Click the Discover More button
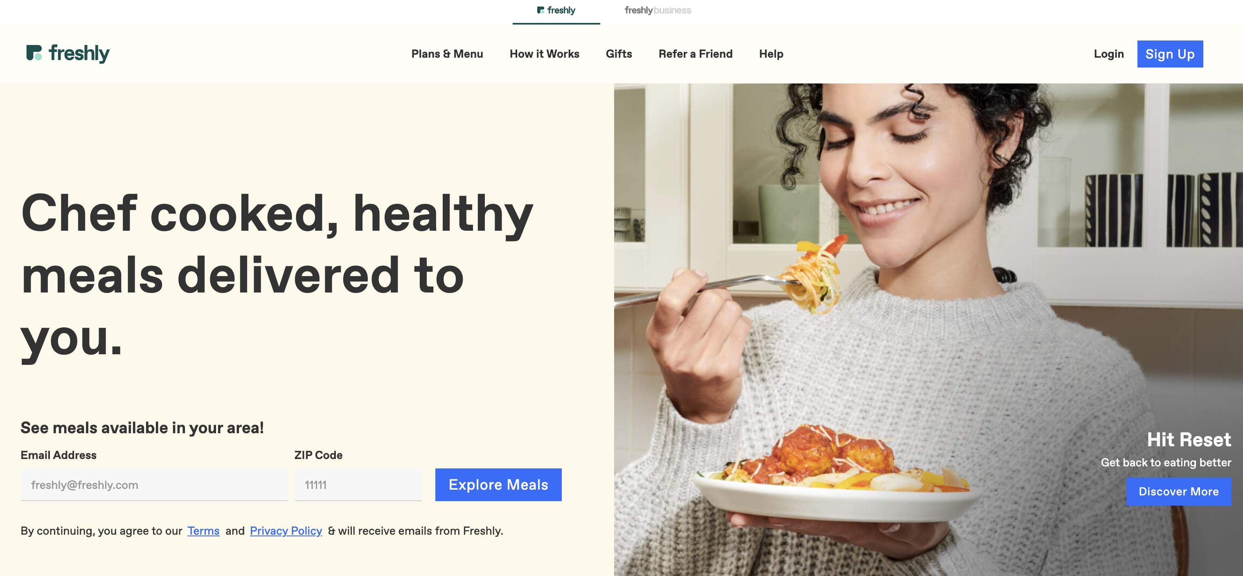Image resolution: width=1243 pixels, height=576 pixels. click(1178, 492)
